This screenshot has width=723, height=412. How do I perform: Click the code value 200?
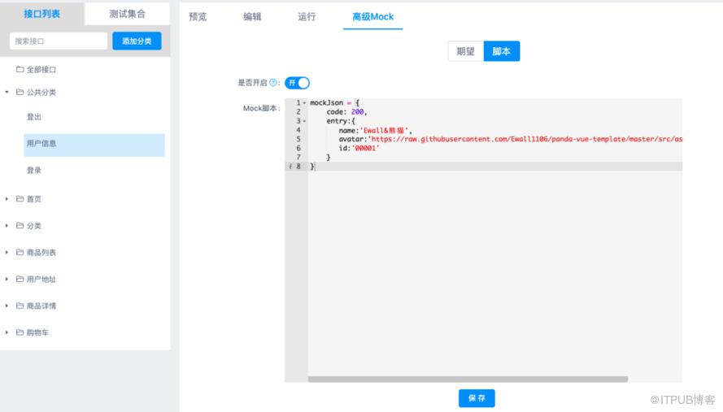357,112
